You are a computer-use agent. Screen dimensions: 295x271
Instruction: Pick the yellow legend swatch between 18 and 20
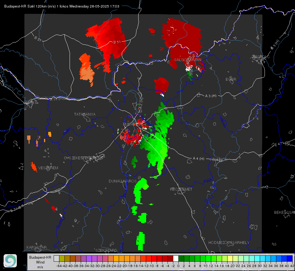click(230, 258)
